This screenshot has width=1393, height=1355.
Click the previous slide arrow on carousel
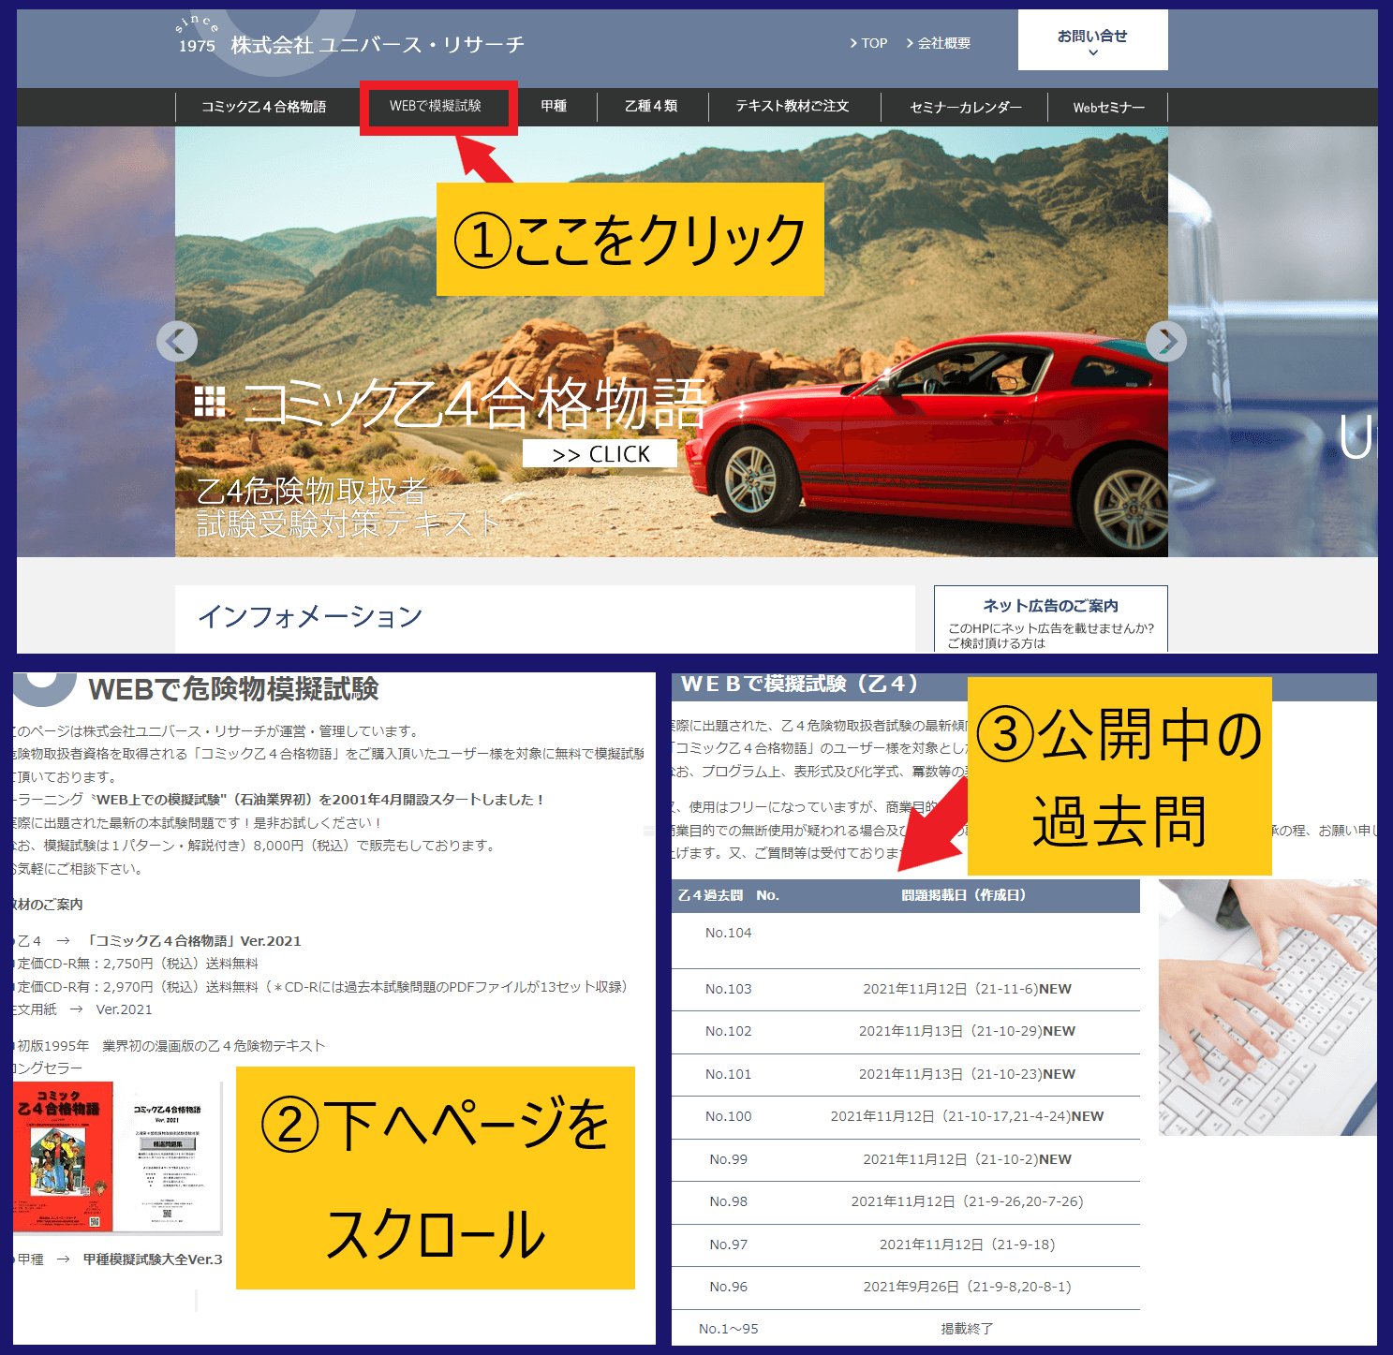pos(177,342)
